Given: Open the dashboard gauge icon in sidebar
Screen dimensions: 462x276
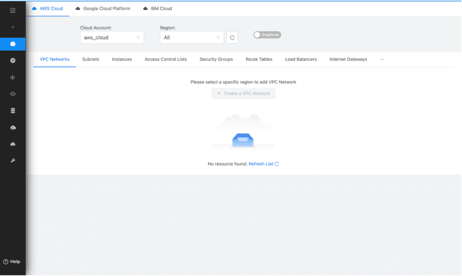Looking at the screenshot, I should 13,44.
